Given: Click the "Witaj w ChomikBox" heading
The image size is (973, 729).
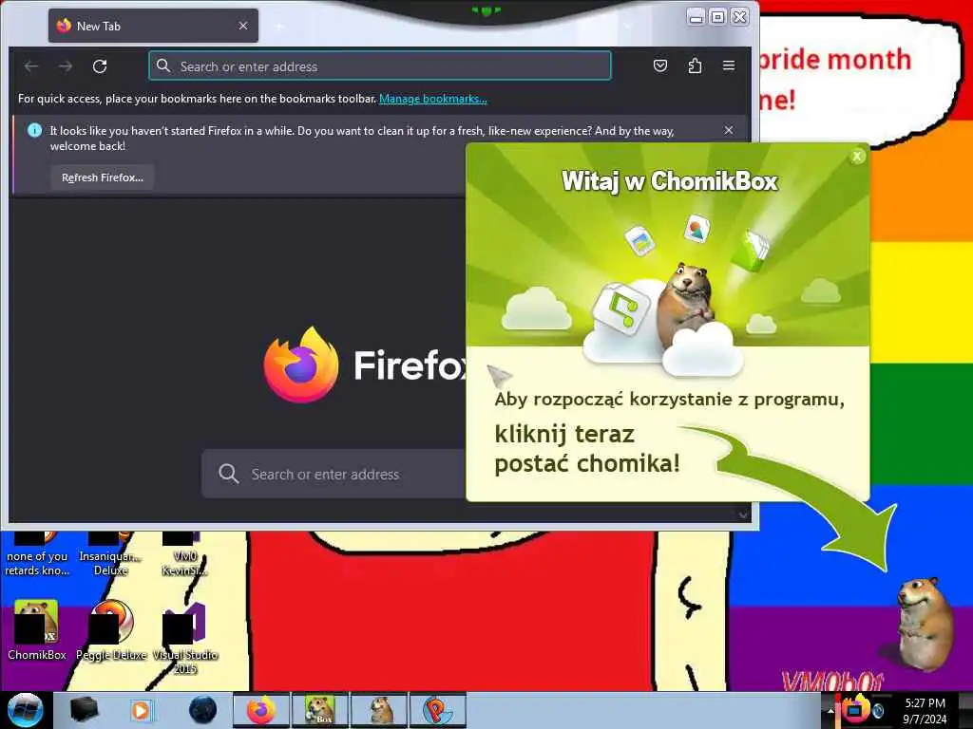Looking at the screenshot, I should pyautogui.click(x=670, y=181).
